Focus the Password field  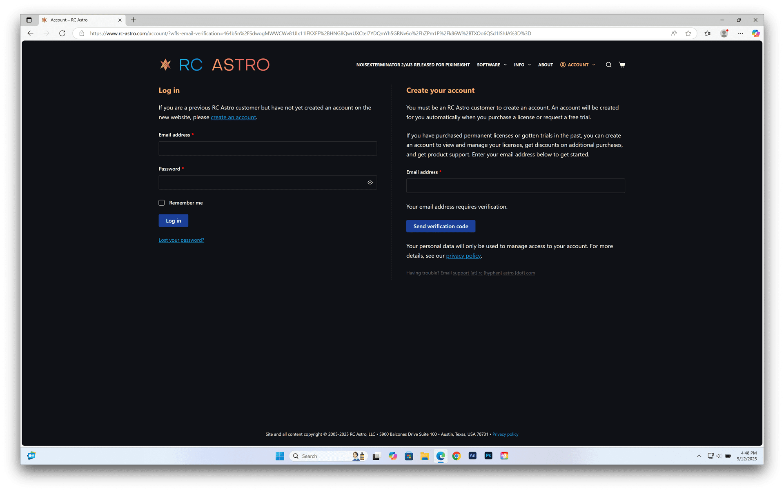tap(267, 183)
